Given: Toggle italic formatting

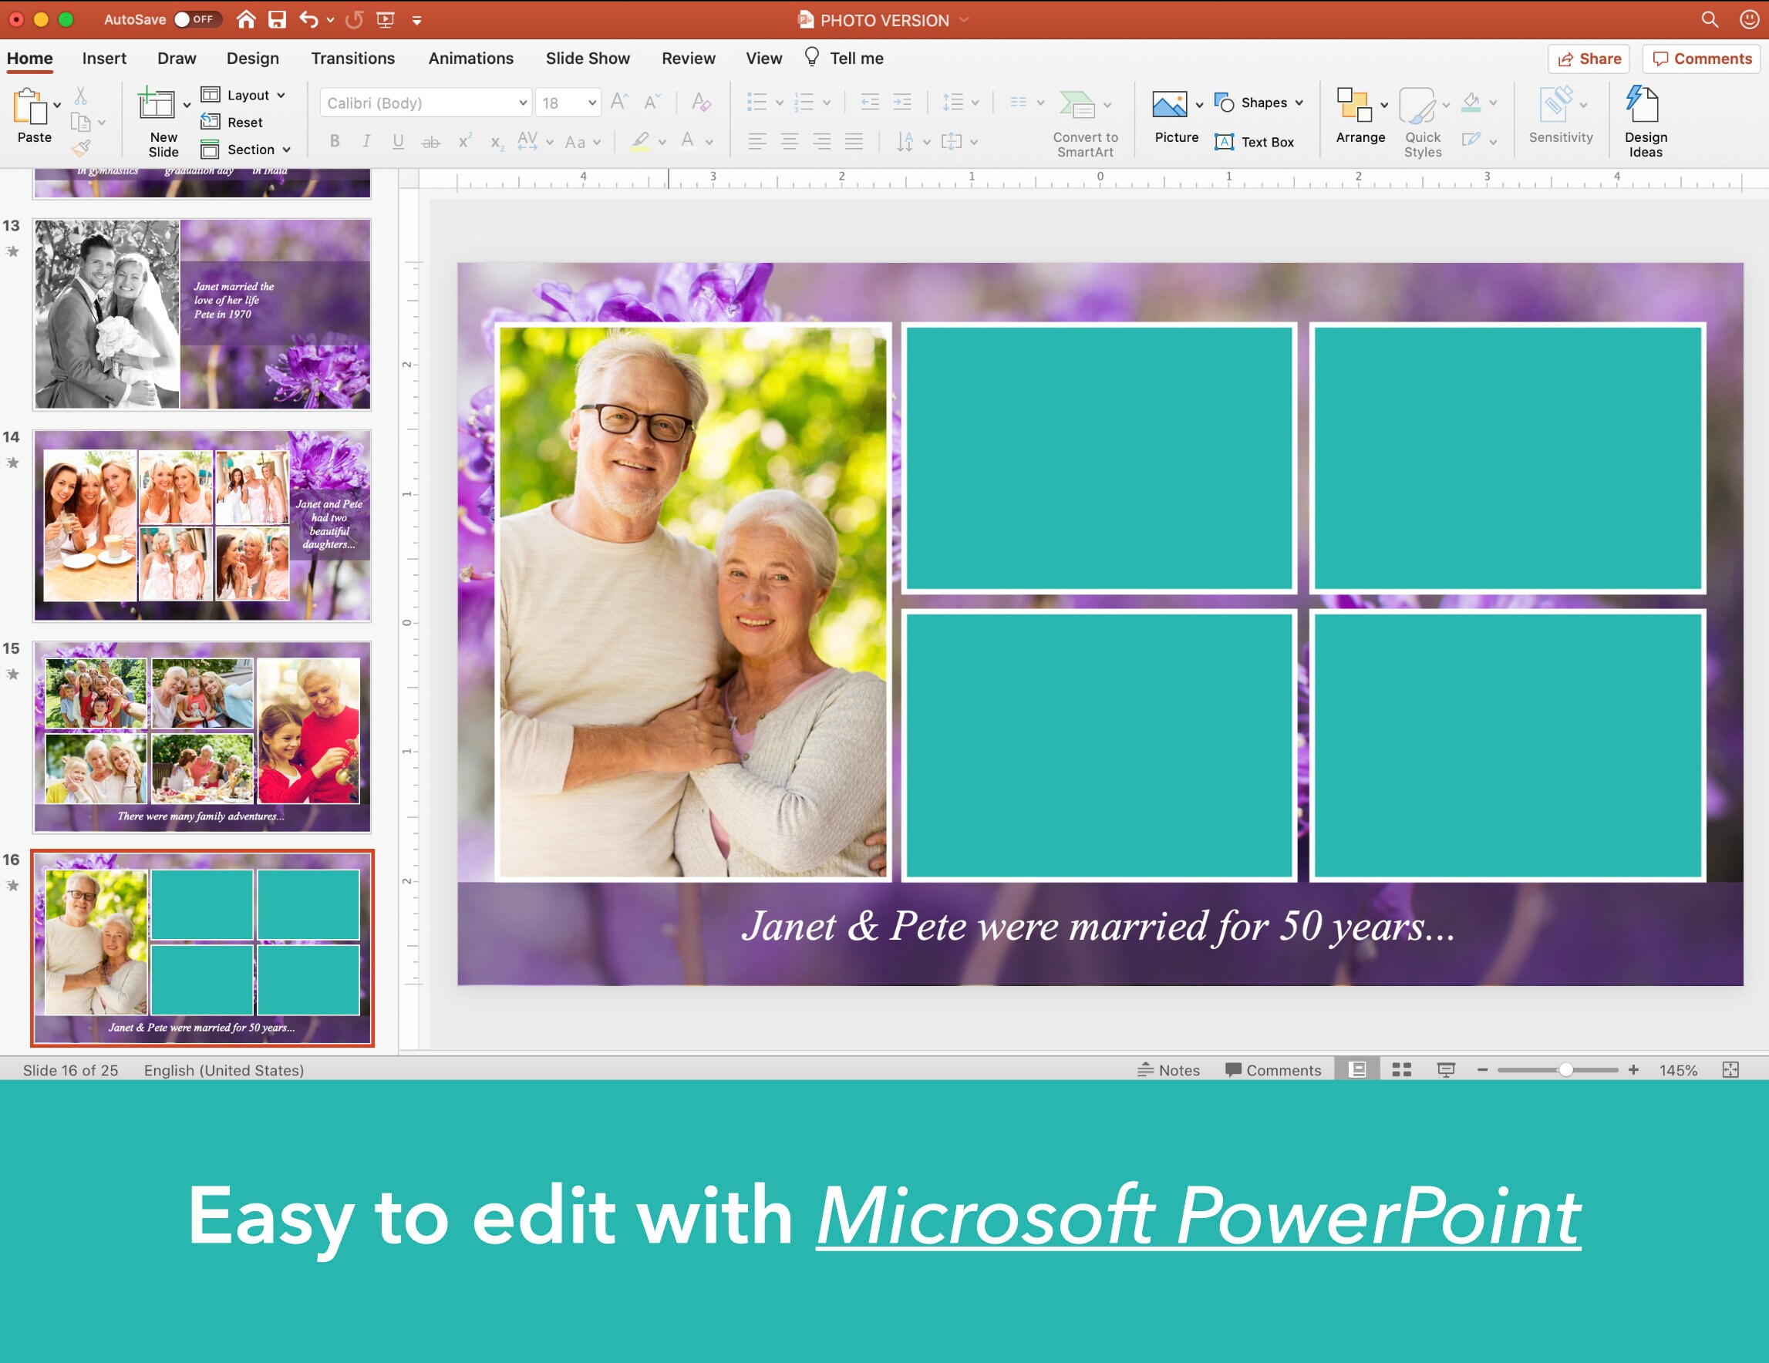Looking at the screenshot, I should click(366, 141).
